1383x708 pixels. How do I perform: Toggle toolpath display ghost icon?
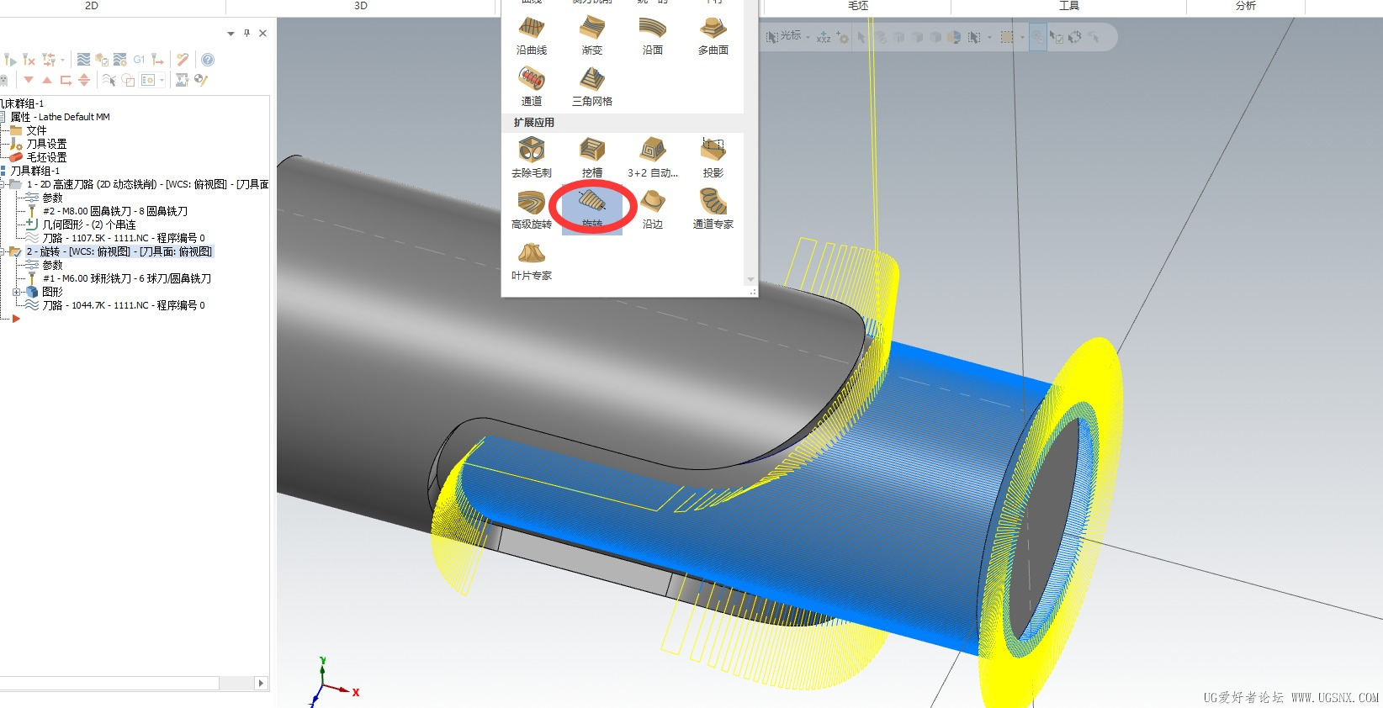[x=3, y=80]
